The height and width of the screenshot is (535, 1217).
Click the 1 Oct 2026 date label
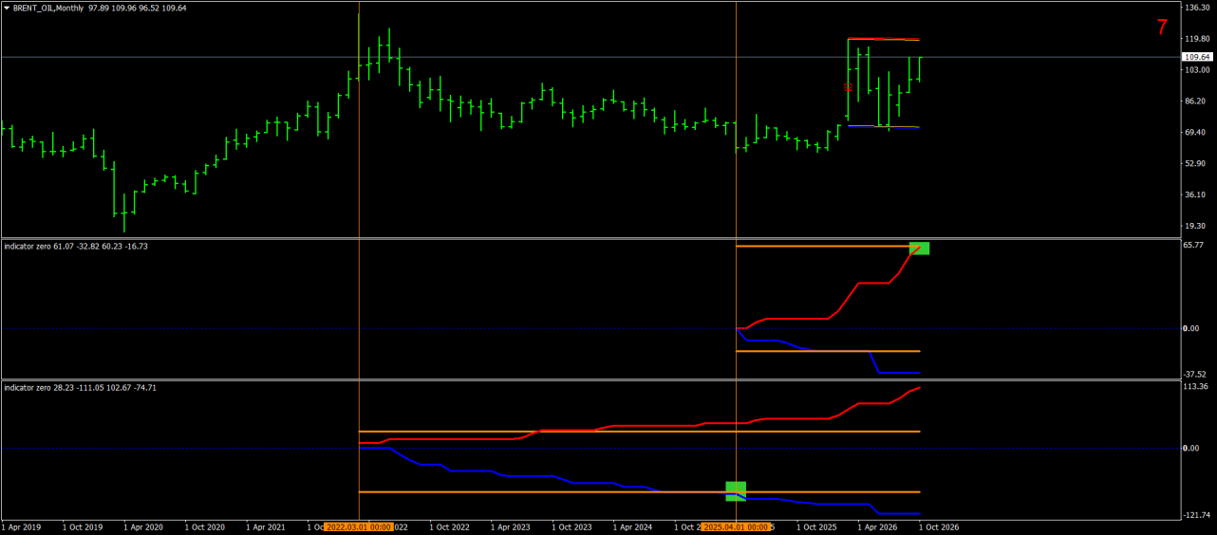(x=940, y=526)
